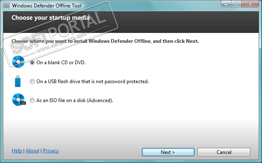This screenshot has height=163, width=262.
Task: Select the ISO file on disk radio button
Action: pos(32,100)
